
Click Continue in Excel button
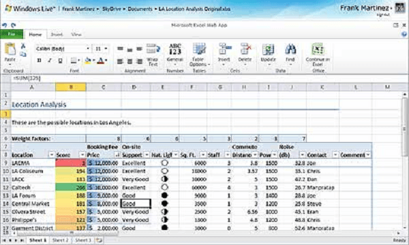pyautogui.click(x=318, y=54)
